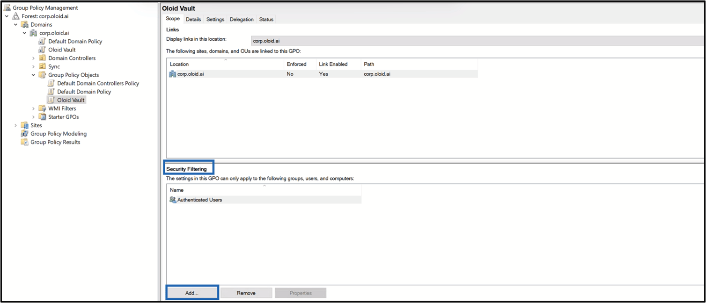The width and height of the screenshot is (706, 303).
Task: Select the 'Yes' Link Enabled cell
Action: pos(324,74)
